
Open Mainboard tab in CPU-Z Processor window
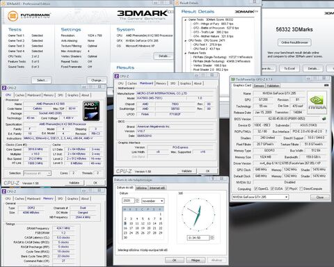(34, 95)
